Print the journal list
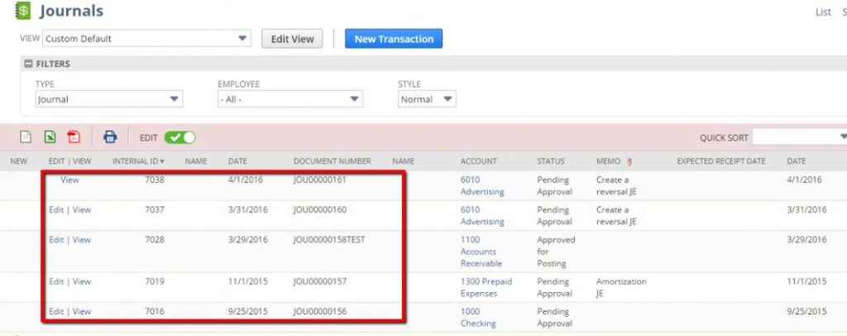Viewport: 847px width, 336px height. (x=110, y=137)
